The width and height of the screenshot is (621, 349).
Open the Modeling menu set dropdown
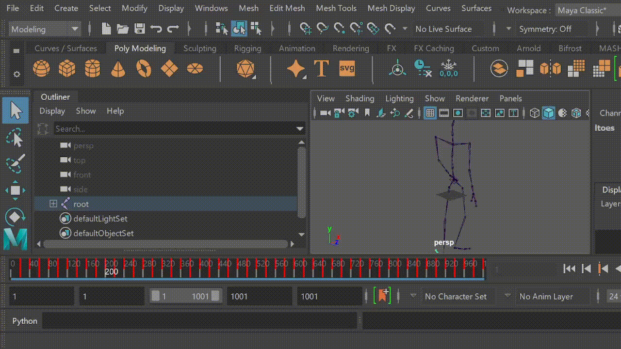[x=44, y=29]
